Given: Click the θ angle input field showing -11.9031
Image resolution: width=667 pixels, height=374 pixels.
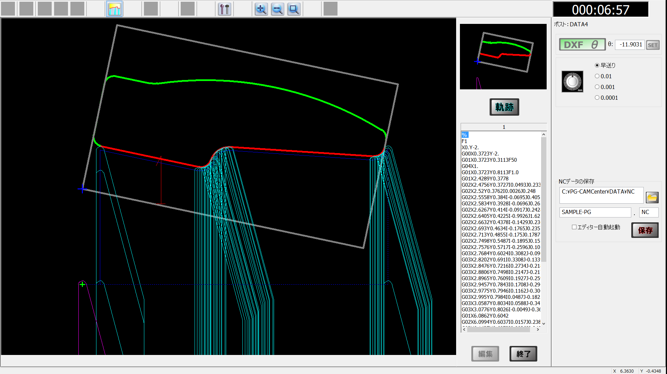Looking at the screenshot, I should pyautogui.click(x=630, y=44).
